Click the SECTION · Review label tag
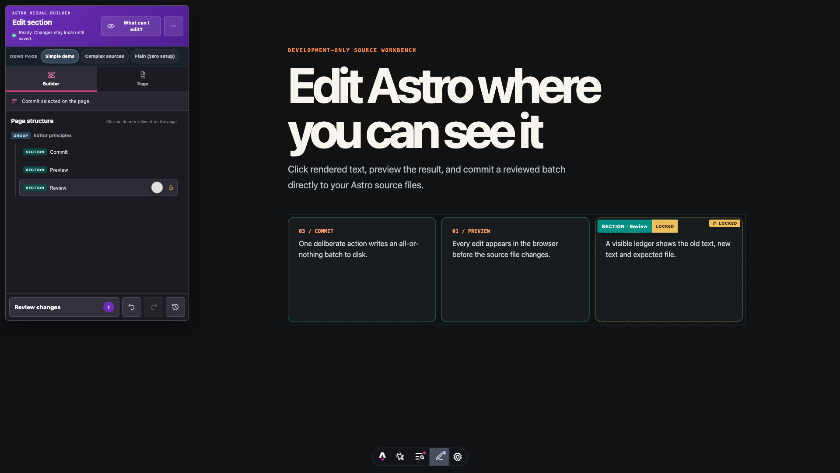 (624, 226)
